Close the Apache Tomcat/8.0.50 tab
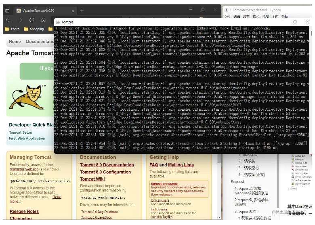315x225 pixels. 73,11
